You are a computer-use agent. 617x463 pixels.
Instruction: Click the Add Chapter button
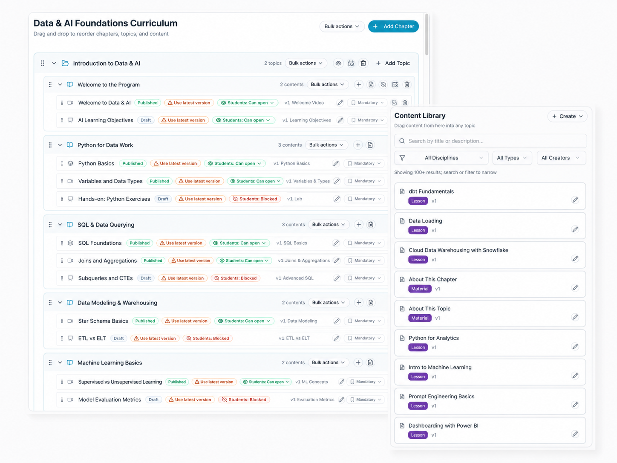393,26
